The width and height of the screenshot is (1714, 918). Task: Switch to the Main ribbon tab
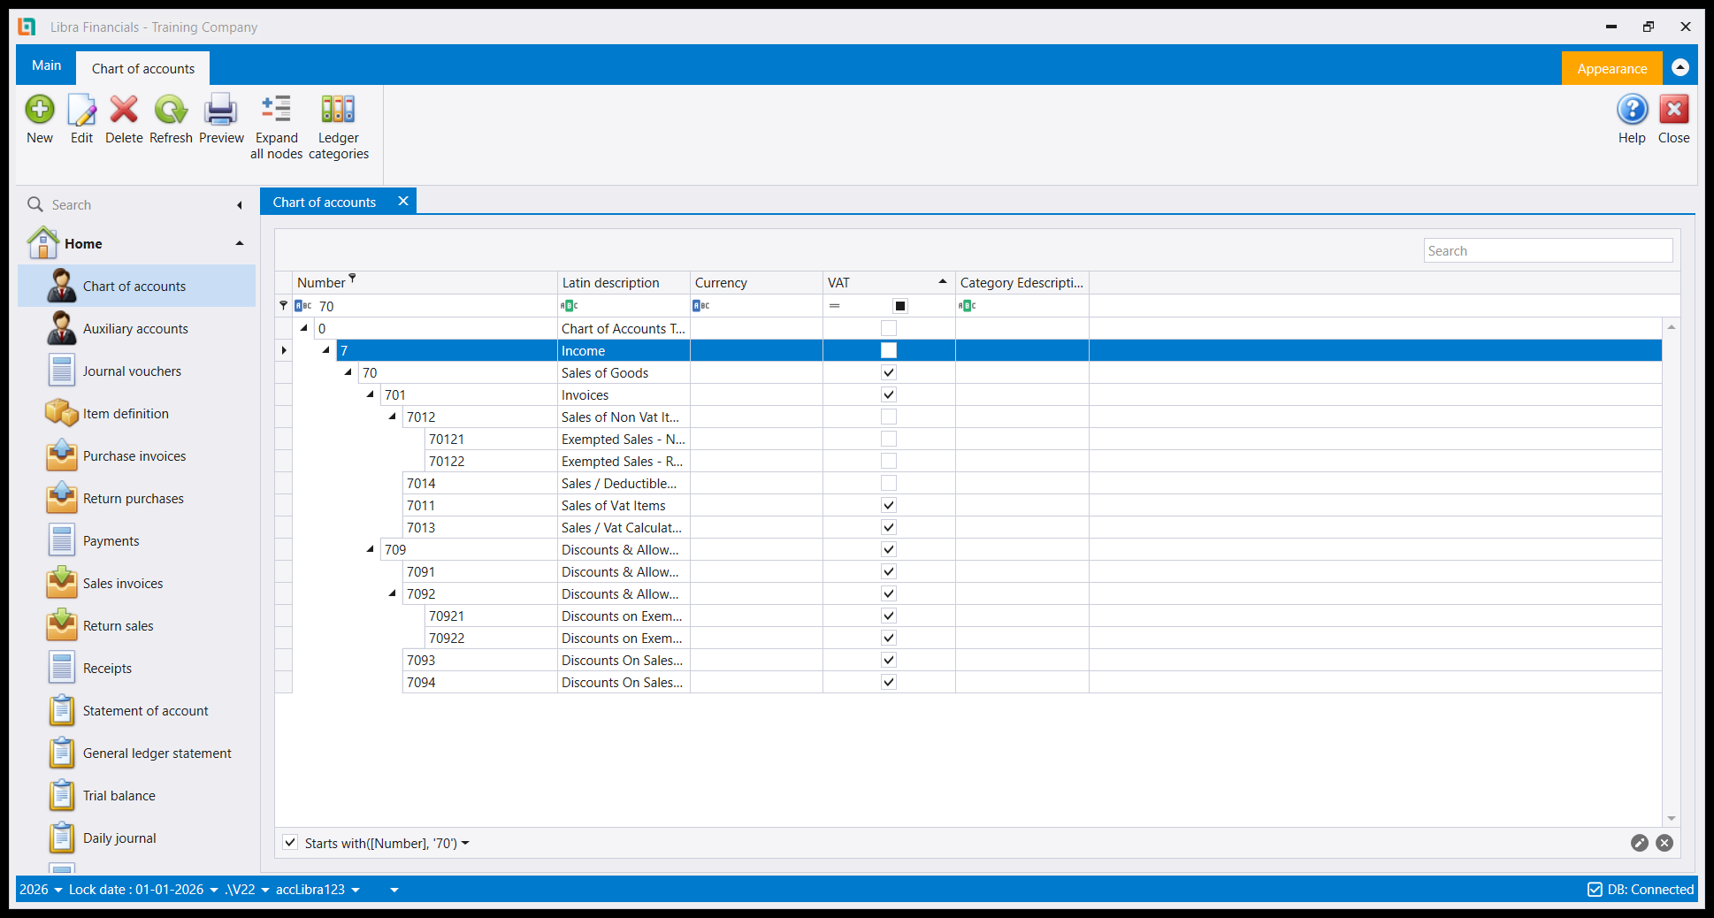click(x=47, y=65)
